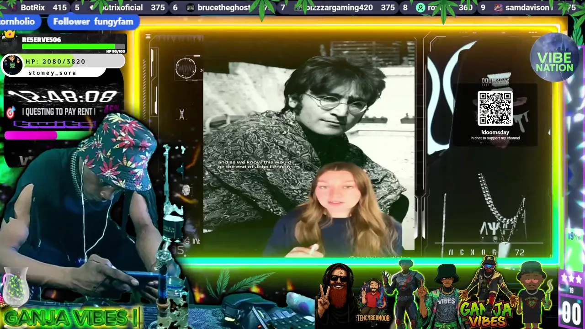Image resolution: width=585 pixels, height=329 pixels.
Task: Click the three-star level badge
Action: 571,278
